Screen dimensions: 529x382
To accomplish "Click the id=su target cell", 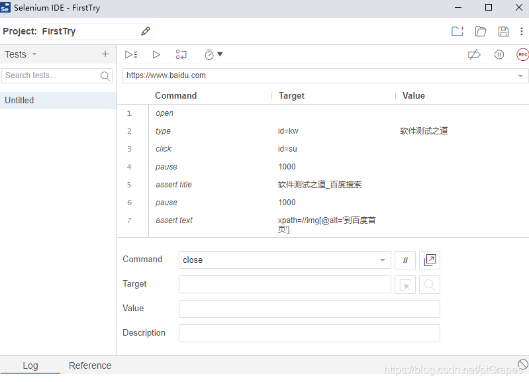I will (287, 149).
